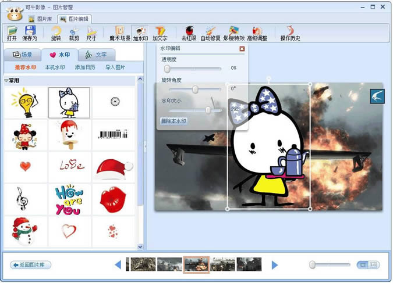Select the first full filmstrip thumbnail
The height and width of the screenshot is (283, 393).
click(x=143, y=264)
